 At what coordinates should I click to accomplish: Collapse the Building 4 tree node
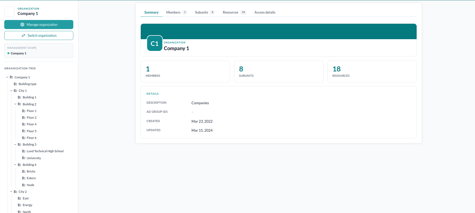pos(15,165)
